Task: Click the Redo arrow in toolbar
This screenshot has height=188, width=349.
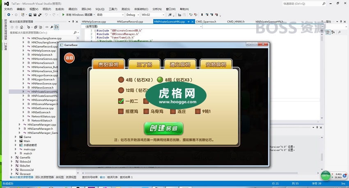Action: [54, 15]
